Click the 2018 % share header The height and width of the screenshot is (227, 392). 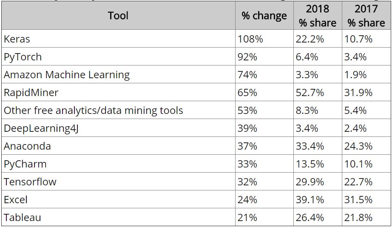(x=318, y=15)
